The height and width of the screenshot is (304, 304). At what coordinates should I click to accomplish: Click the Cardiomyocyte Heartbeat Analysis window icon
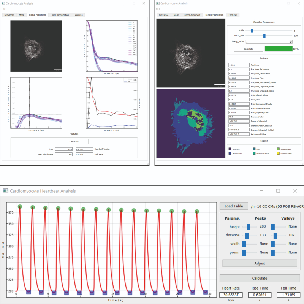(5, 191)
